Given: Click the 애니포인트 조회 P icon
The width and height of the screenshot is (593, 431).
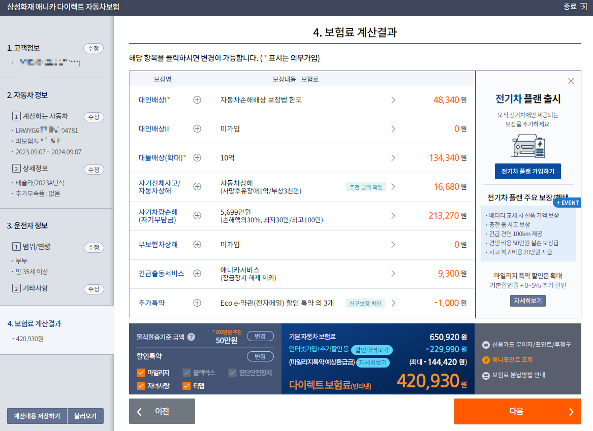Looking at the screenshot, I should pos(486,360).
